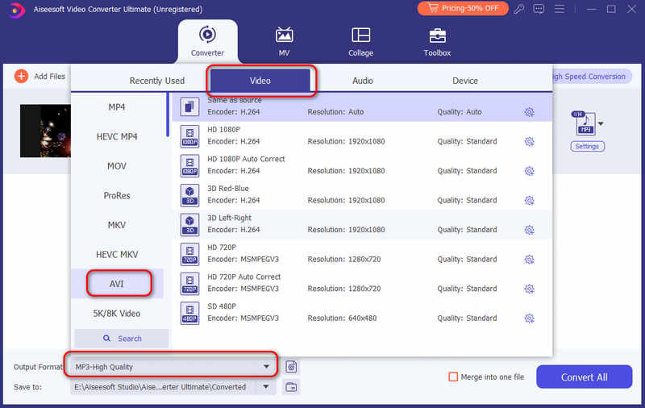Open settings gear for SD 480P preset
Image resolution: width=645 pixels, height=408 pixels.
(530, 318)
